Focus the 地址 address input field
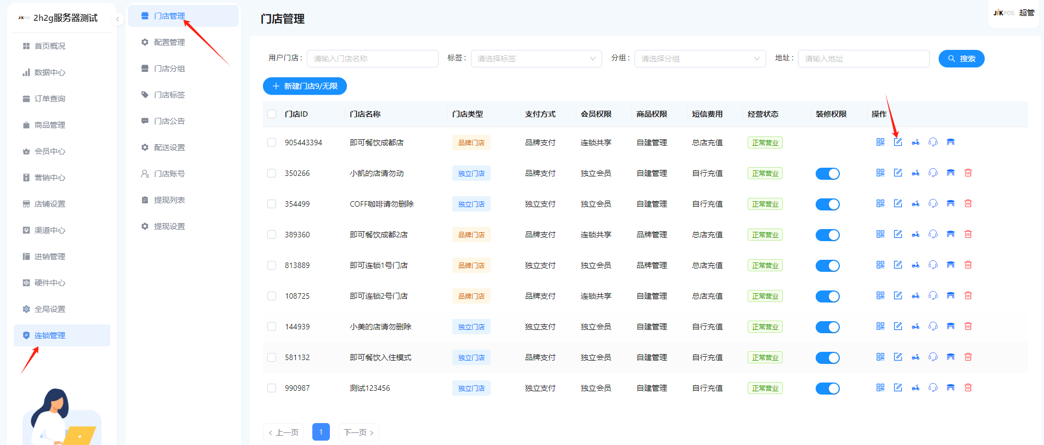The height and width of the screenshot is (445, 1044). pyautogui.click(x=863, y=59)
